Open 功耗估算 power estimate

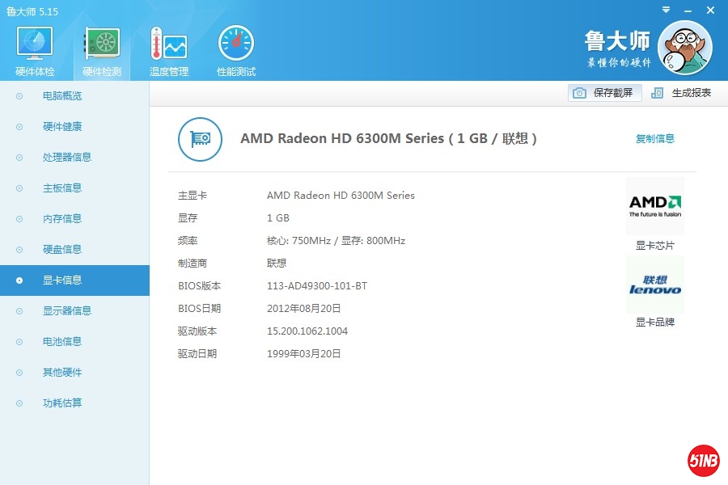click(74, 403)
